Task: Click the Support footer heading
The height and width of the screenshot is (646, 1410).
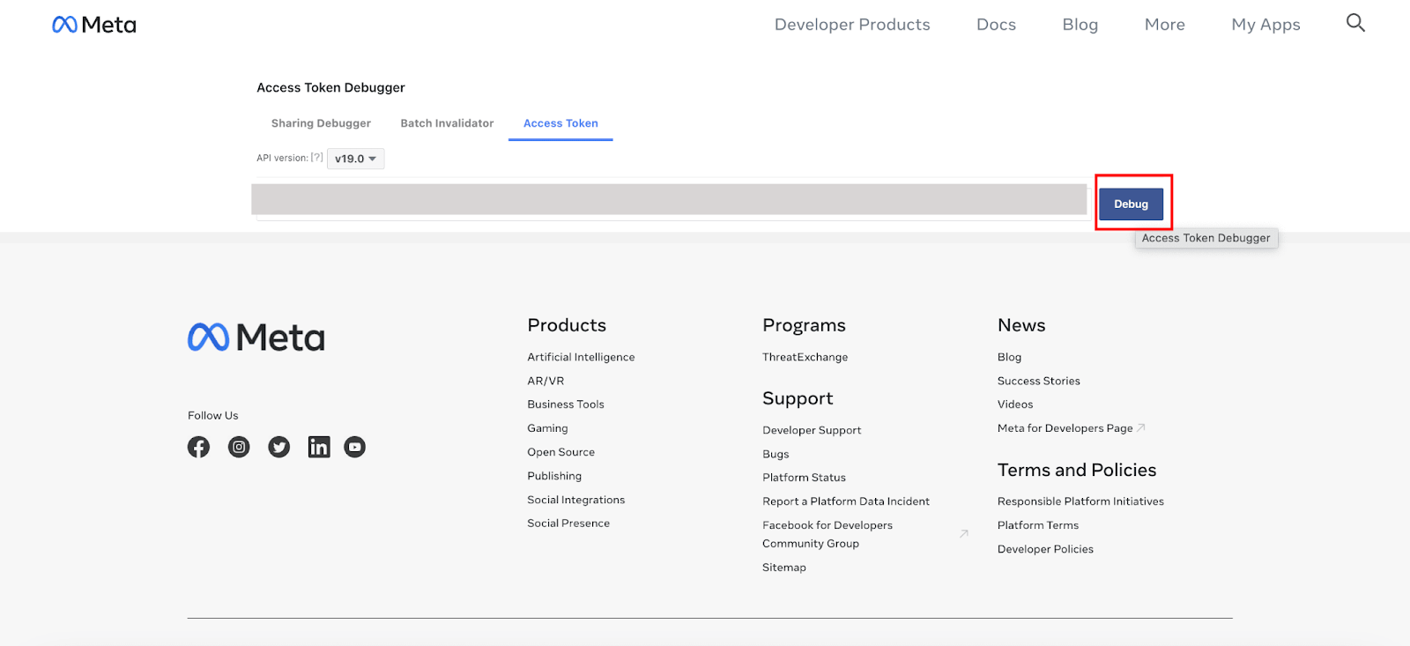Action: coord(798,398)
